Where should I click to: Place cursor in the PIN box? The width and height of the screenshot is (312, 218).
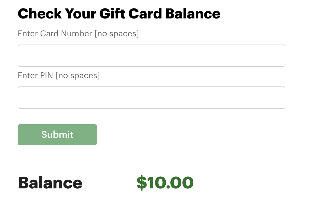151,98
